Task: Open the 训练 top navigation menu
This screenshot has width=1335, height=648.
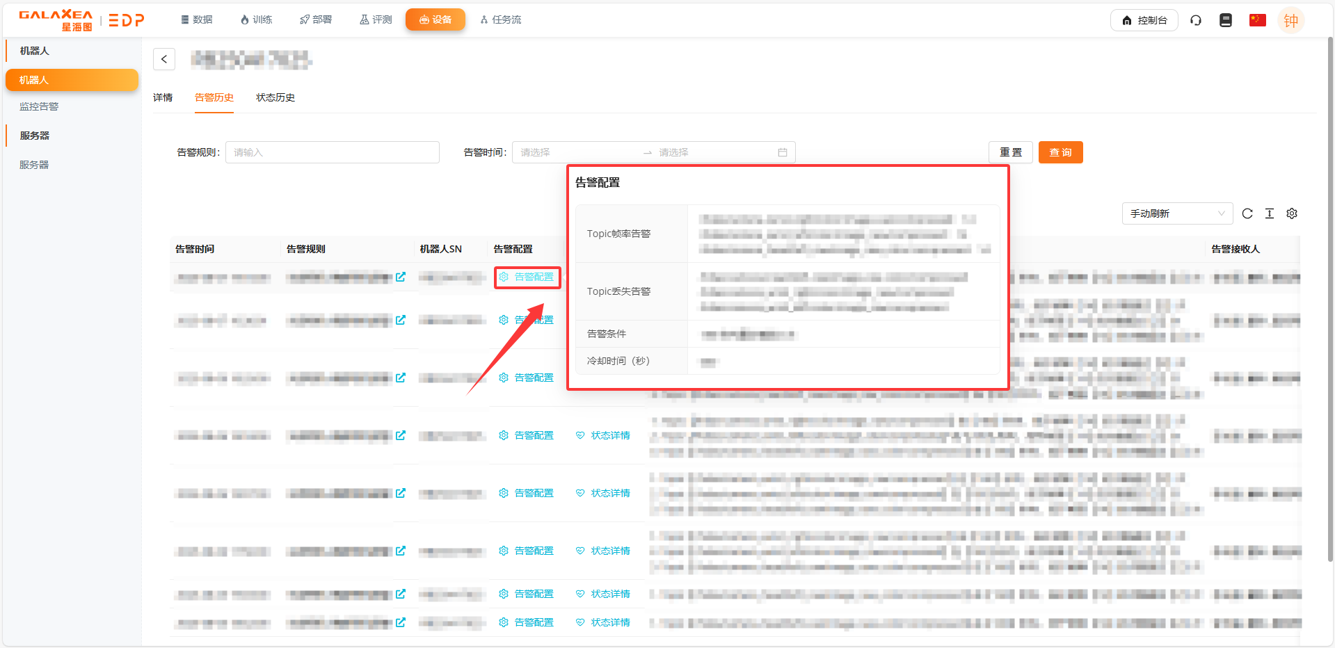Action: [x=256, y=19]
